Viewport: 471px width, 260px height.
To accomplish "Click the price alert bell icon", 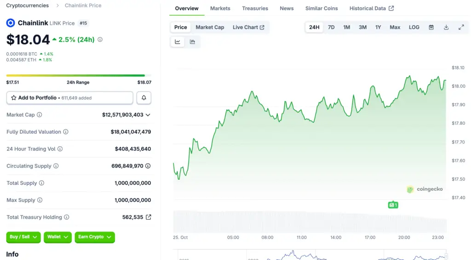I will pos(144,98).
